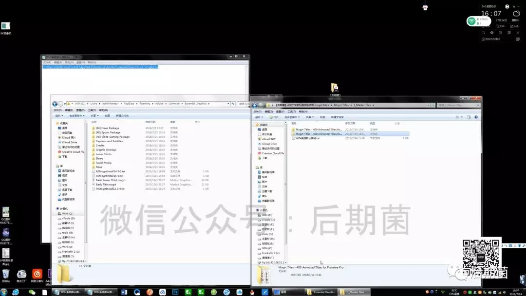Open 组织 dropdown in 1_Master Files toolbar
526x296 pixels.
259,117
